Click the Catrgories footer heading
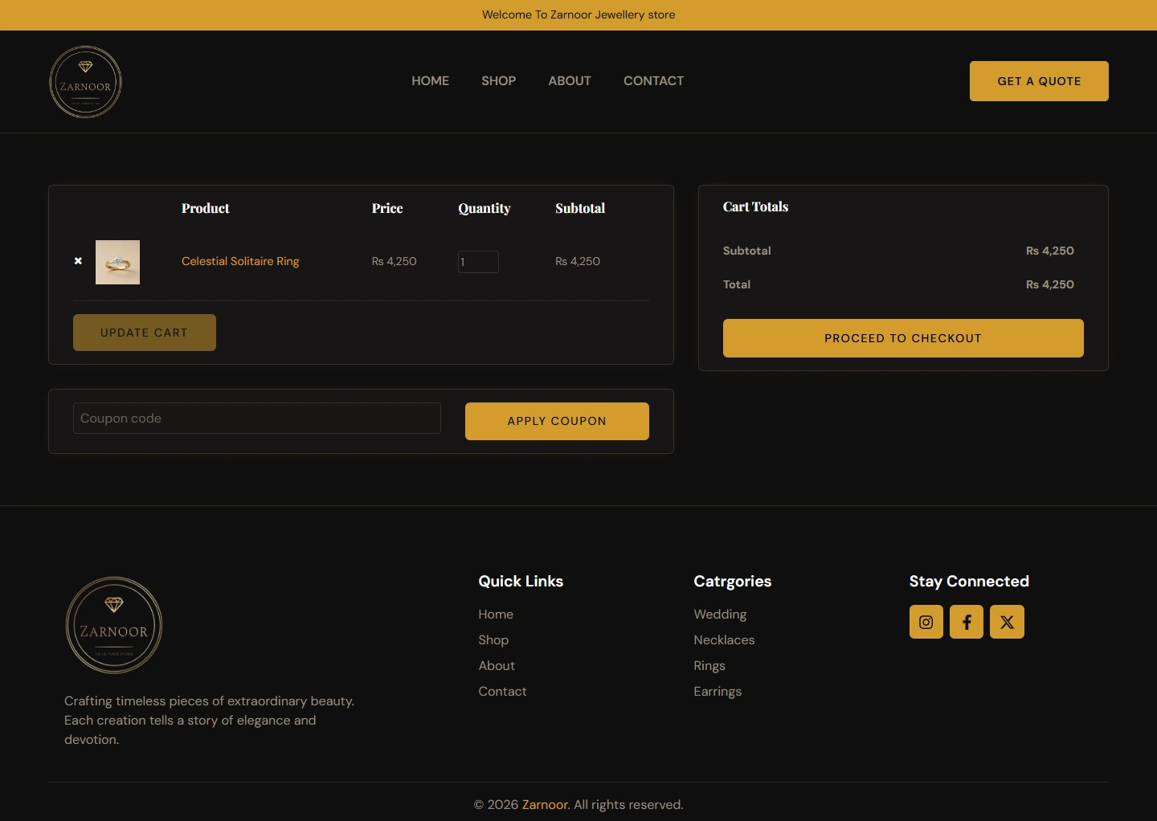 click(x=733, y=582)
